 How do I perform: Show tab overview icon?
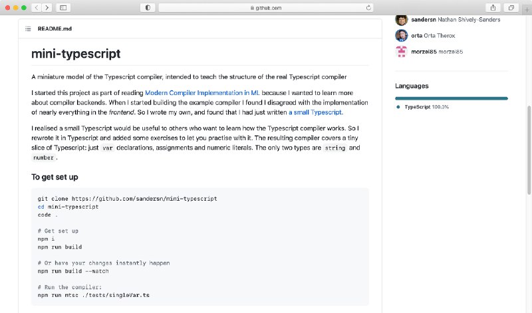point(511,7)
